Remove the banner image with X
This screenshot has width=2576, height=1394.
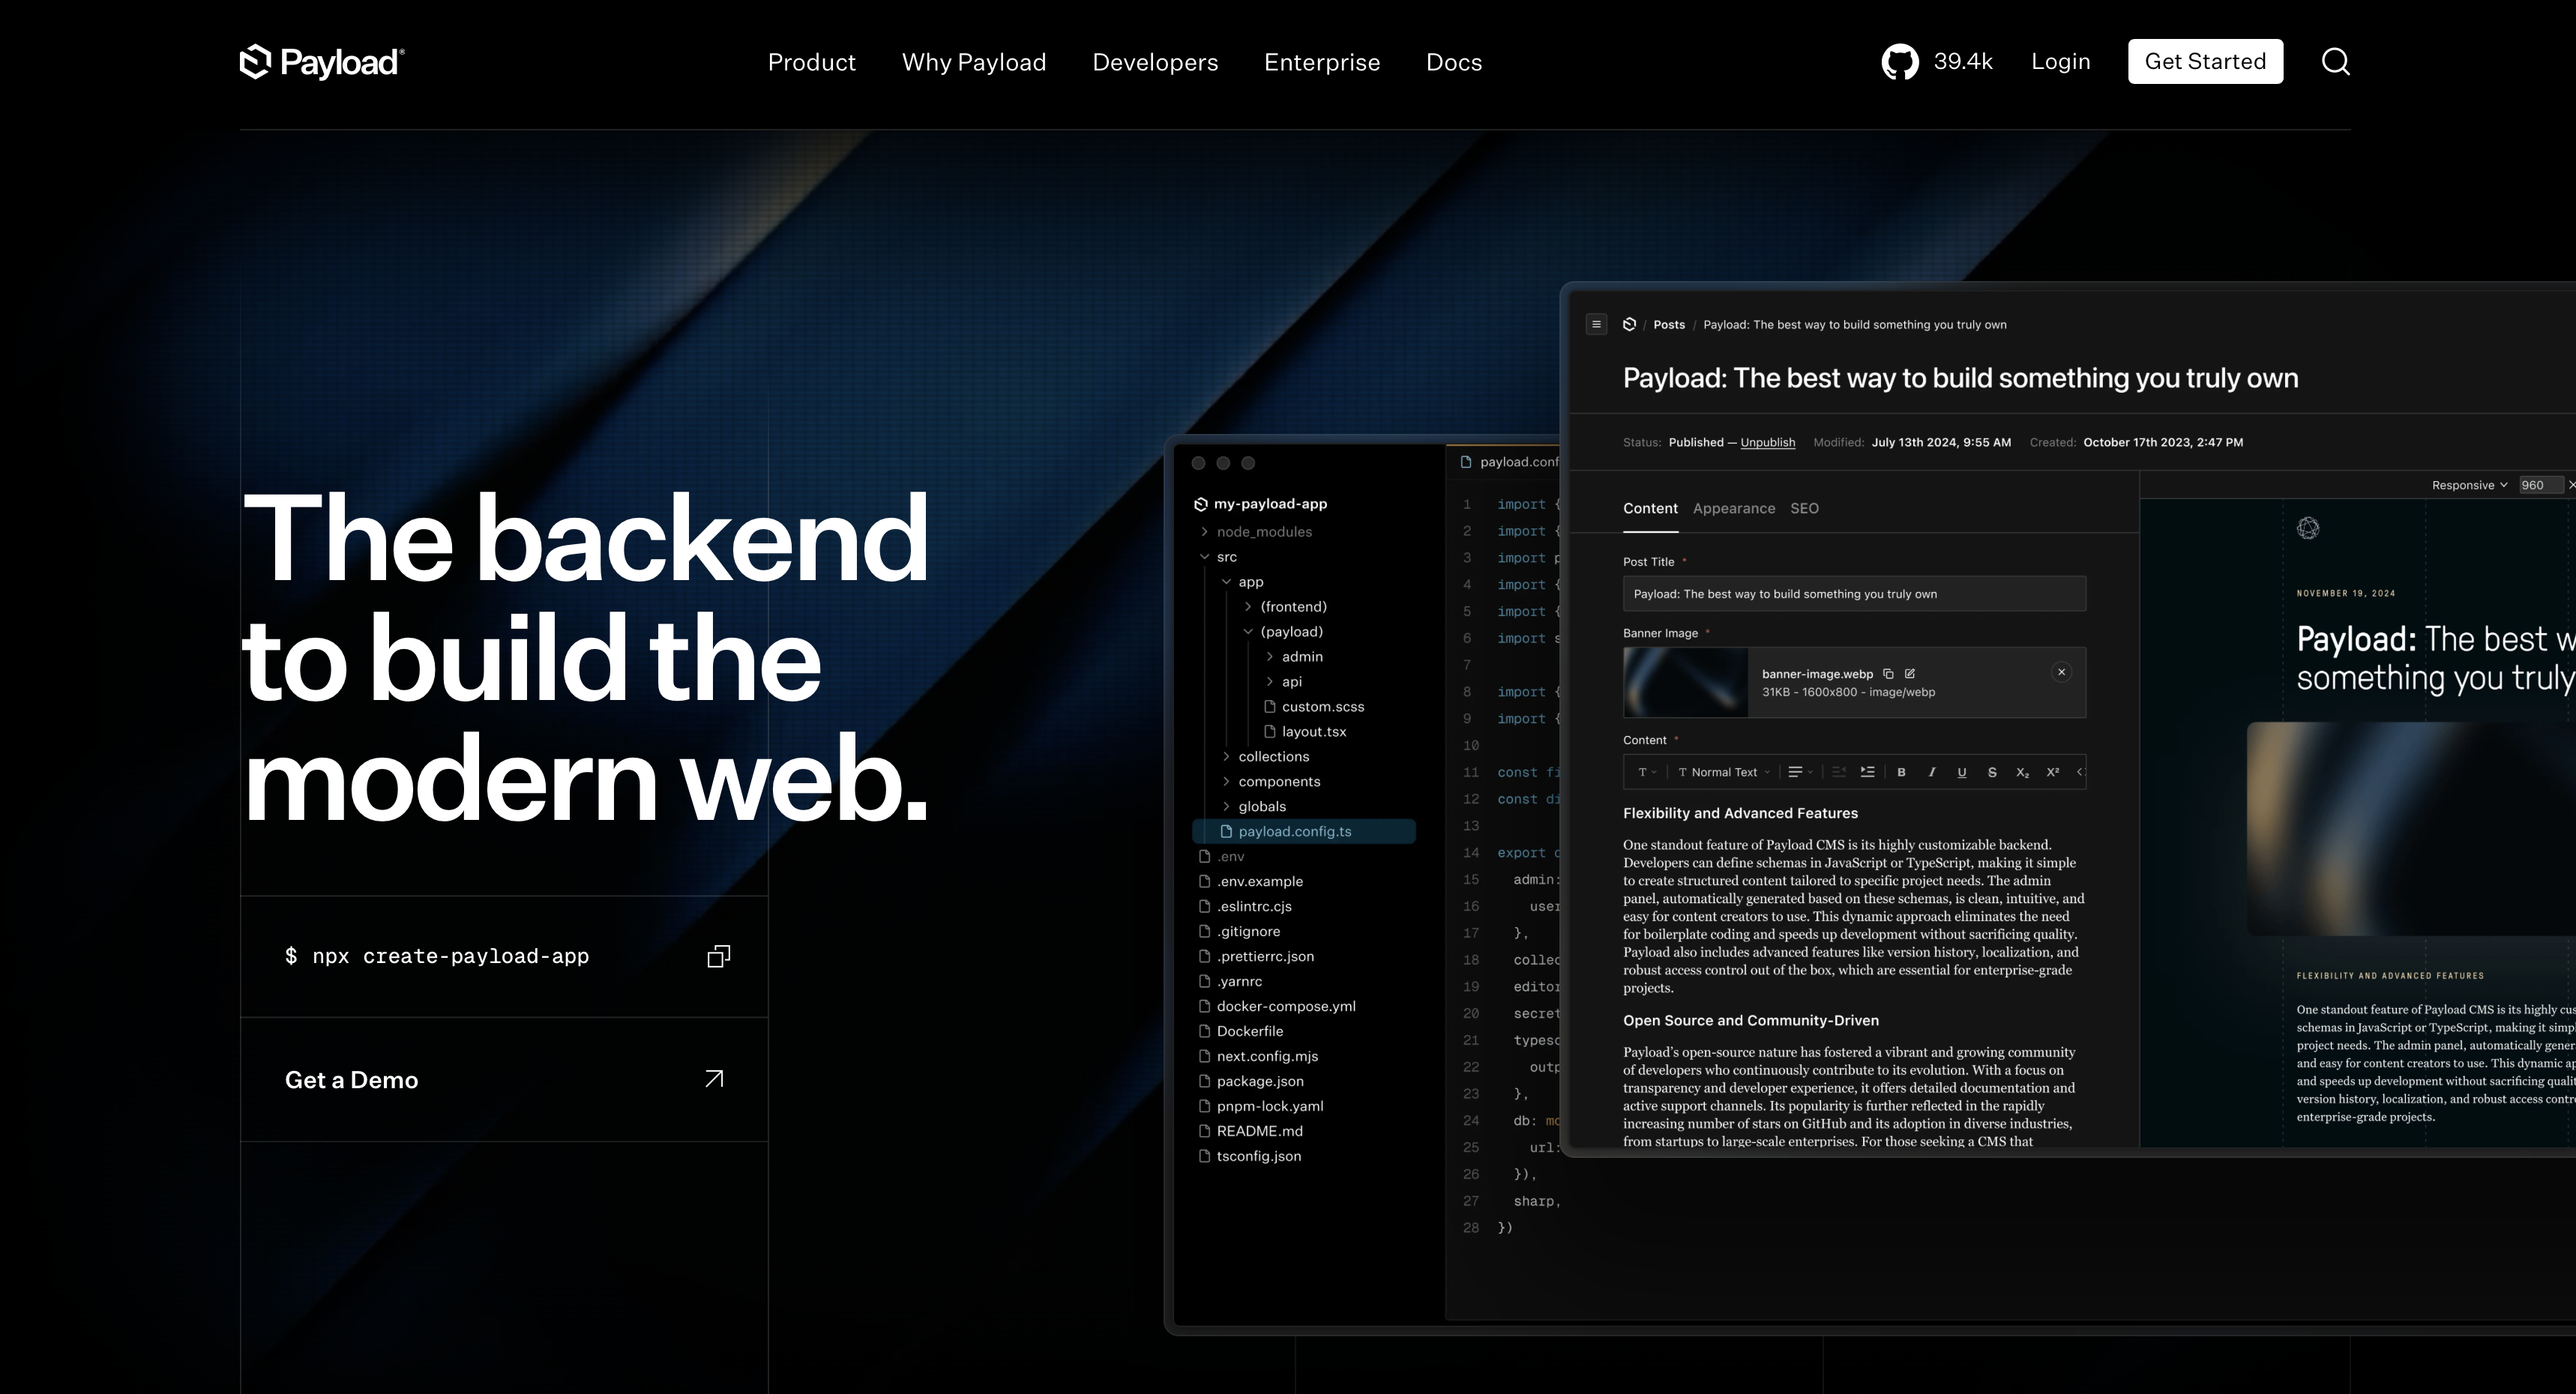[x=2061, y=673]
